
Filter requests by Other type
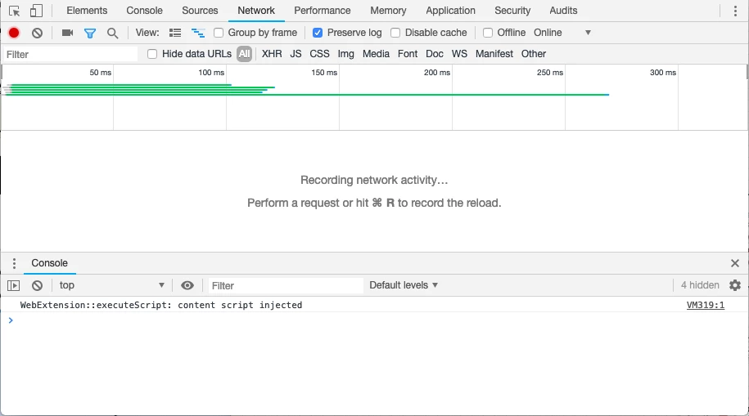(534, 54)
